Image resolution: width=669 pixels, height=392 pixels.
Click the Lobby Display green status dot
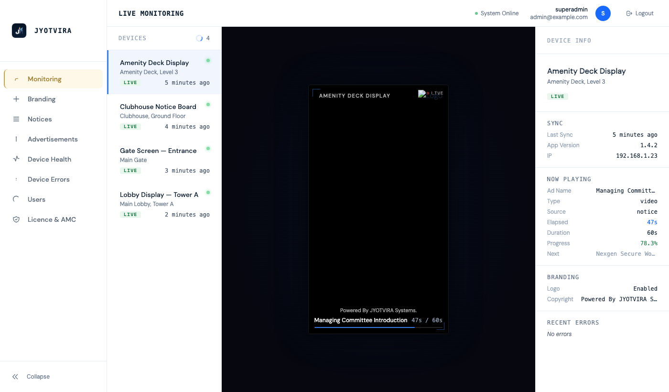tap(208, 192)
